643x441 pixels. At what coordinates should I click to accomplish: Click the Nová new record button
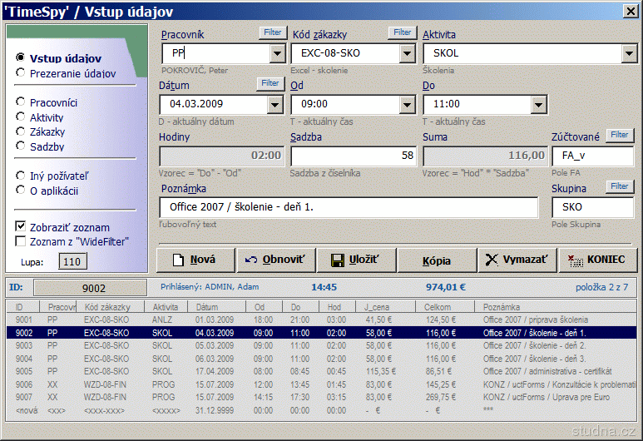195,260
